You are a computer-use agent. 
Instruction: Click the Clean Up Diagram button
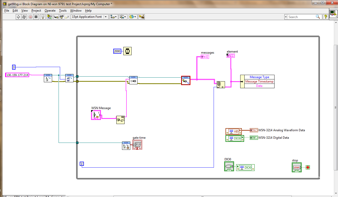click(141, 17)
